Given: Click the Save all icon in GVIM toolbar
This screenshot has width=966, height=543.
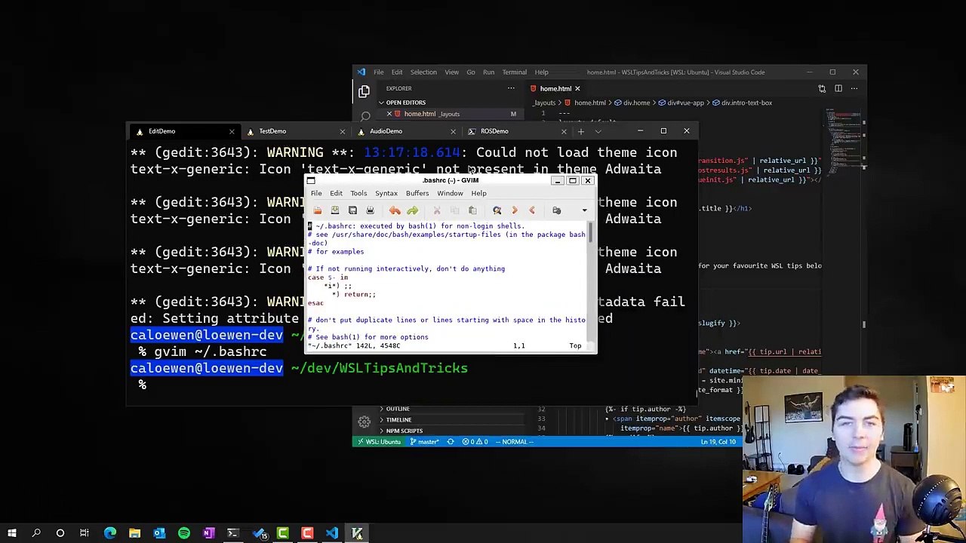Looking at the screenshot, I should (x=352, y=210).
